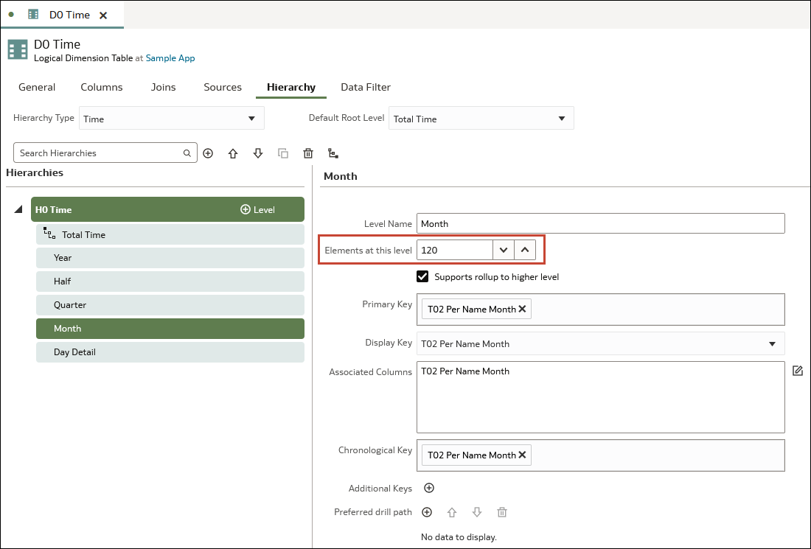
Task: Remove T02 Per Name Month from Primary Key
Action: [523, 309]
